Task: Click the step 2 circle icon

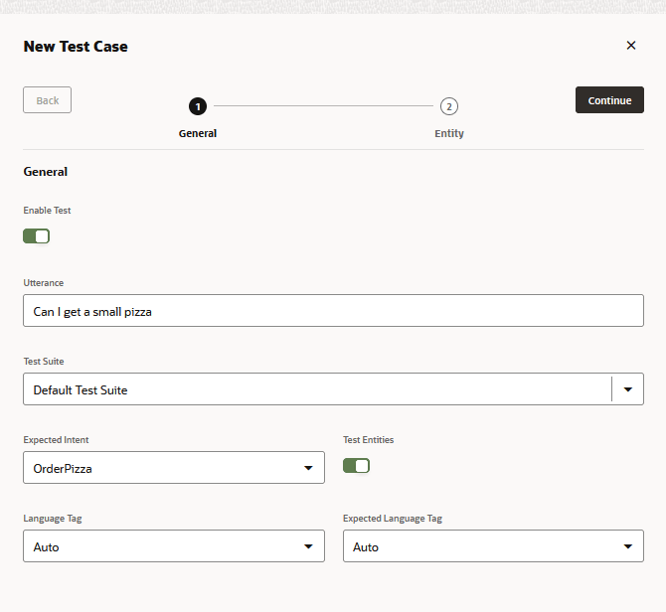Action: click(449, 106)
